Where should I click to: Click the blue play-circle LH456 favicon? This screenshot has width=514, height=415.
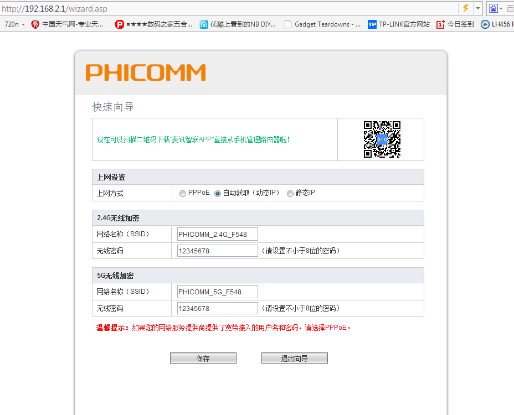tap(485, 24)
